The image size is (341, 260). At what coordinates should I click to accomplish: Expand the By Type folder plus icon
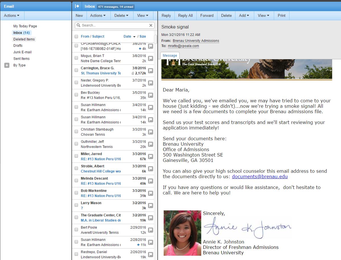coord(7,65)
